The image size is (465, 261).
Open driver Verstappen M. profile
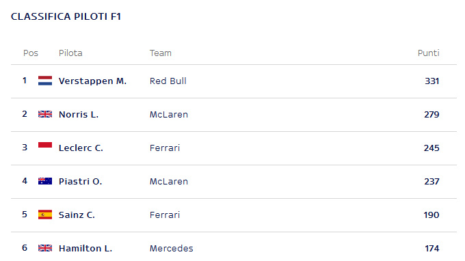point(92,81)
